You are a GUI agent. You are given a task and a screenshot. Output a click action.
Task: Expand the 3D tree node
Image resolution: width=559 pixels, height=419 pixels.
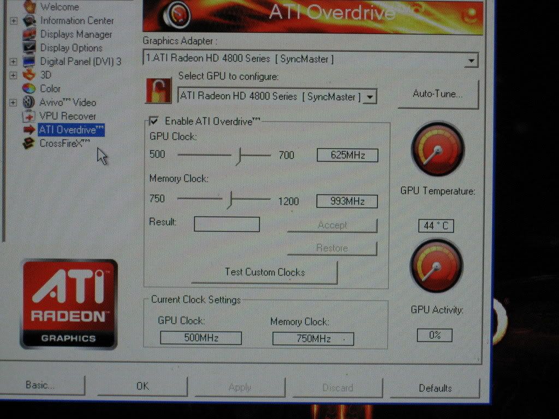pyautogui.click(x=13, y=75)
